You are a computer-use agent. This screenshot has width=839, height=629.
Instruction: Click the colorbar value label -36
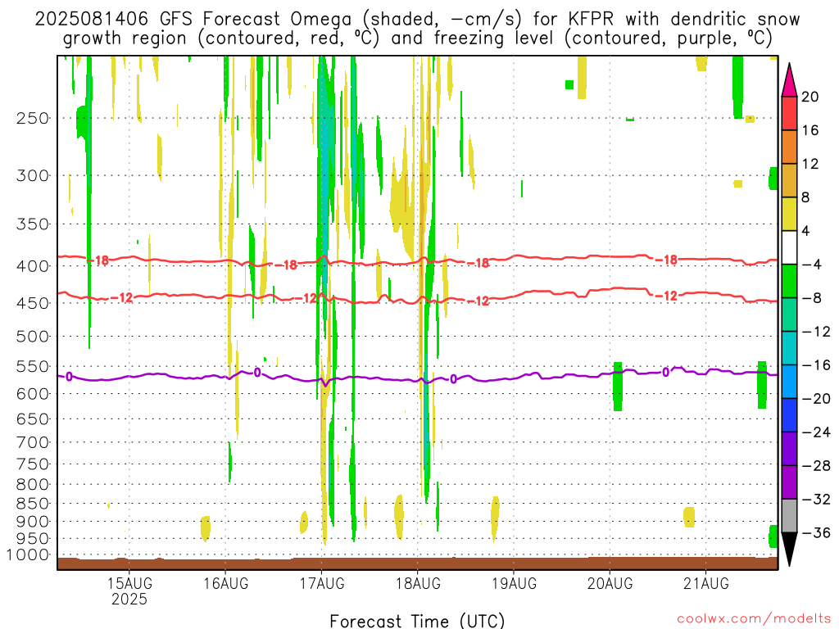pos(816,532)
